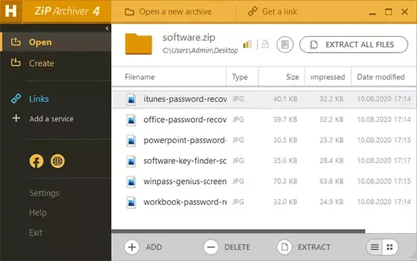Sort by the Filename column header
This screenshot has height=261, width=417.
click(x=169, y=77)
